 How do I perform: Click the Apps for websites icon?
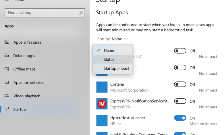click(7, 82)
